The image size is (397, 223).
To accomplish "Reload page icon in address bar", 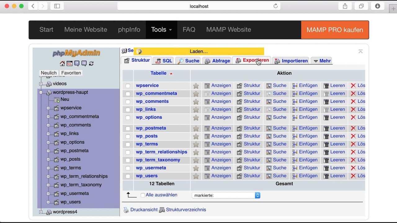I will pos(275,6).
